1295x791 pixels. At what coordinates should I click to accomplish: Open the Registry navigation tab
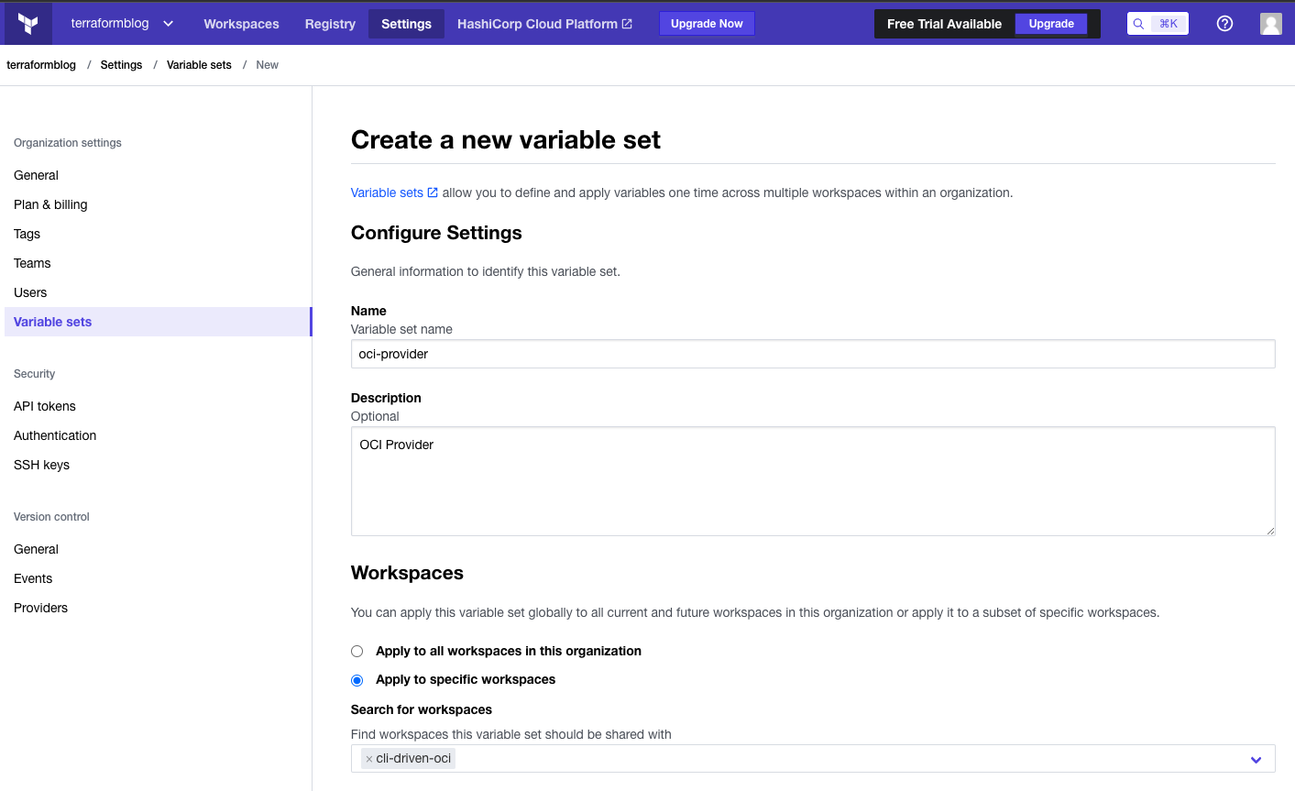coord(330,24)
